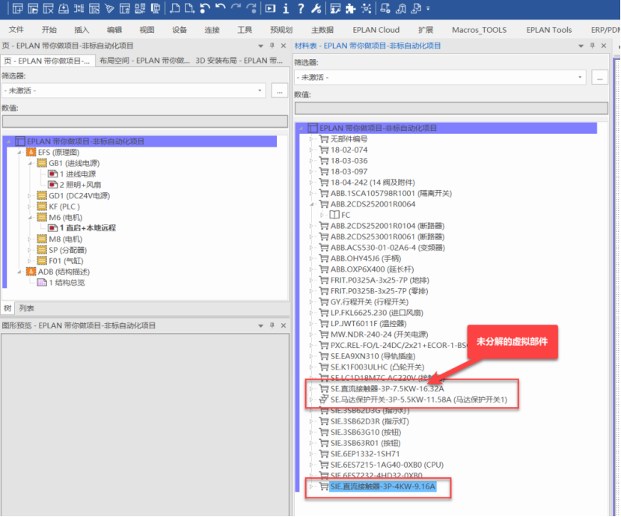Viewport: 621px width, 517px height.
Task: Select 'MW.NDR-240-24 (开关电源)' part
Action: coord(379,334)
